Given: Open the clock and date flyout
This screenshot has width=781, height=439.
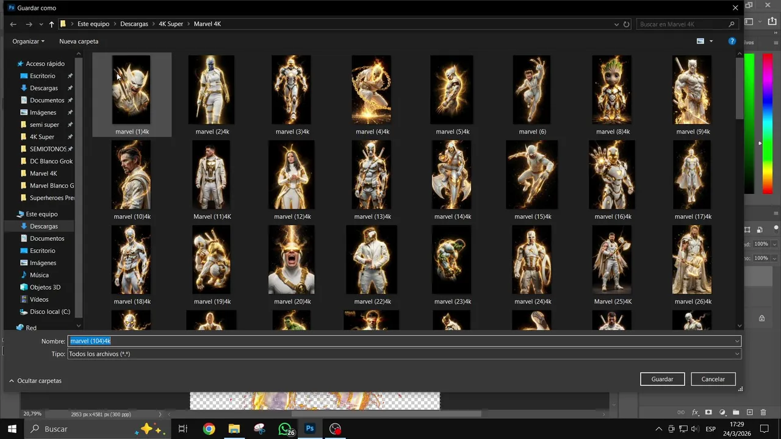Looking at the screenshot, I should click(x=736, y=429).
